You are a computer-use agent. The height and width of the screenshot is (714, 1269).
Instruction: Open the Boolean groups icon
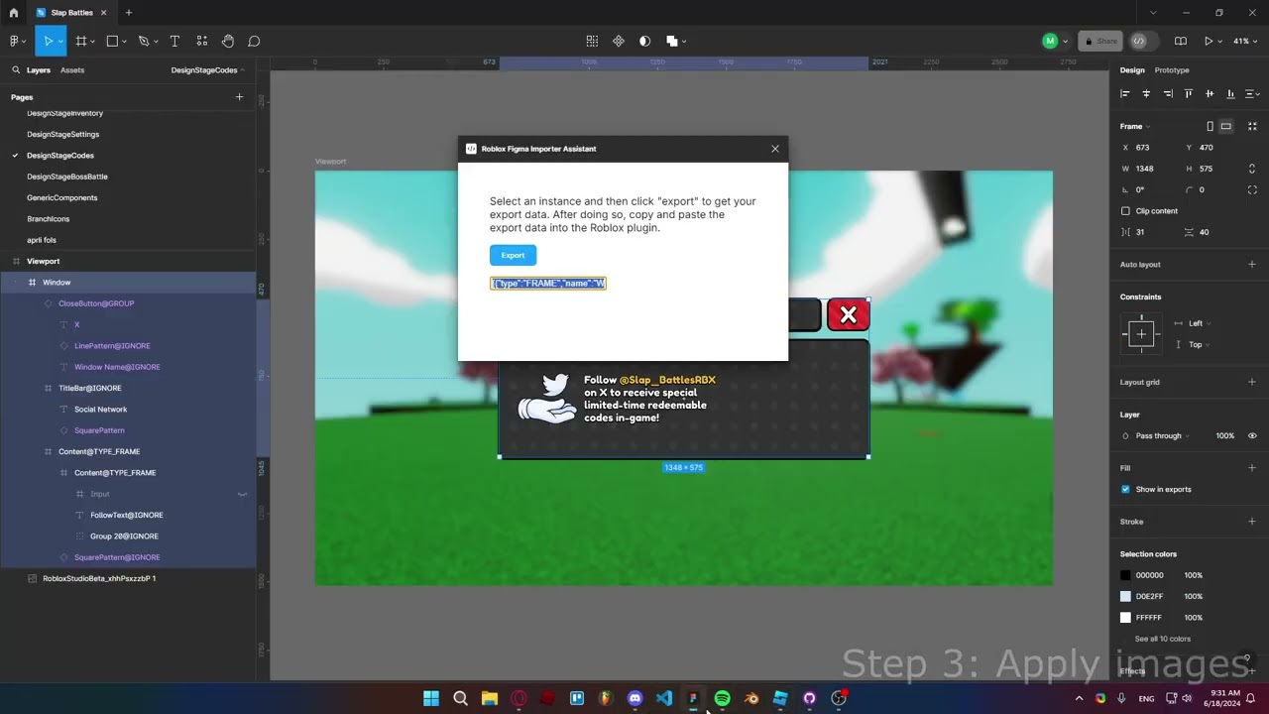671,41
